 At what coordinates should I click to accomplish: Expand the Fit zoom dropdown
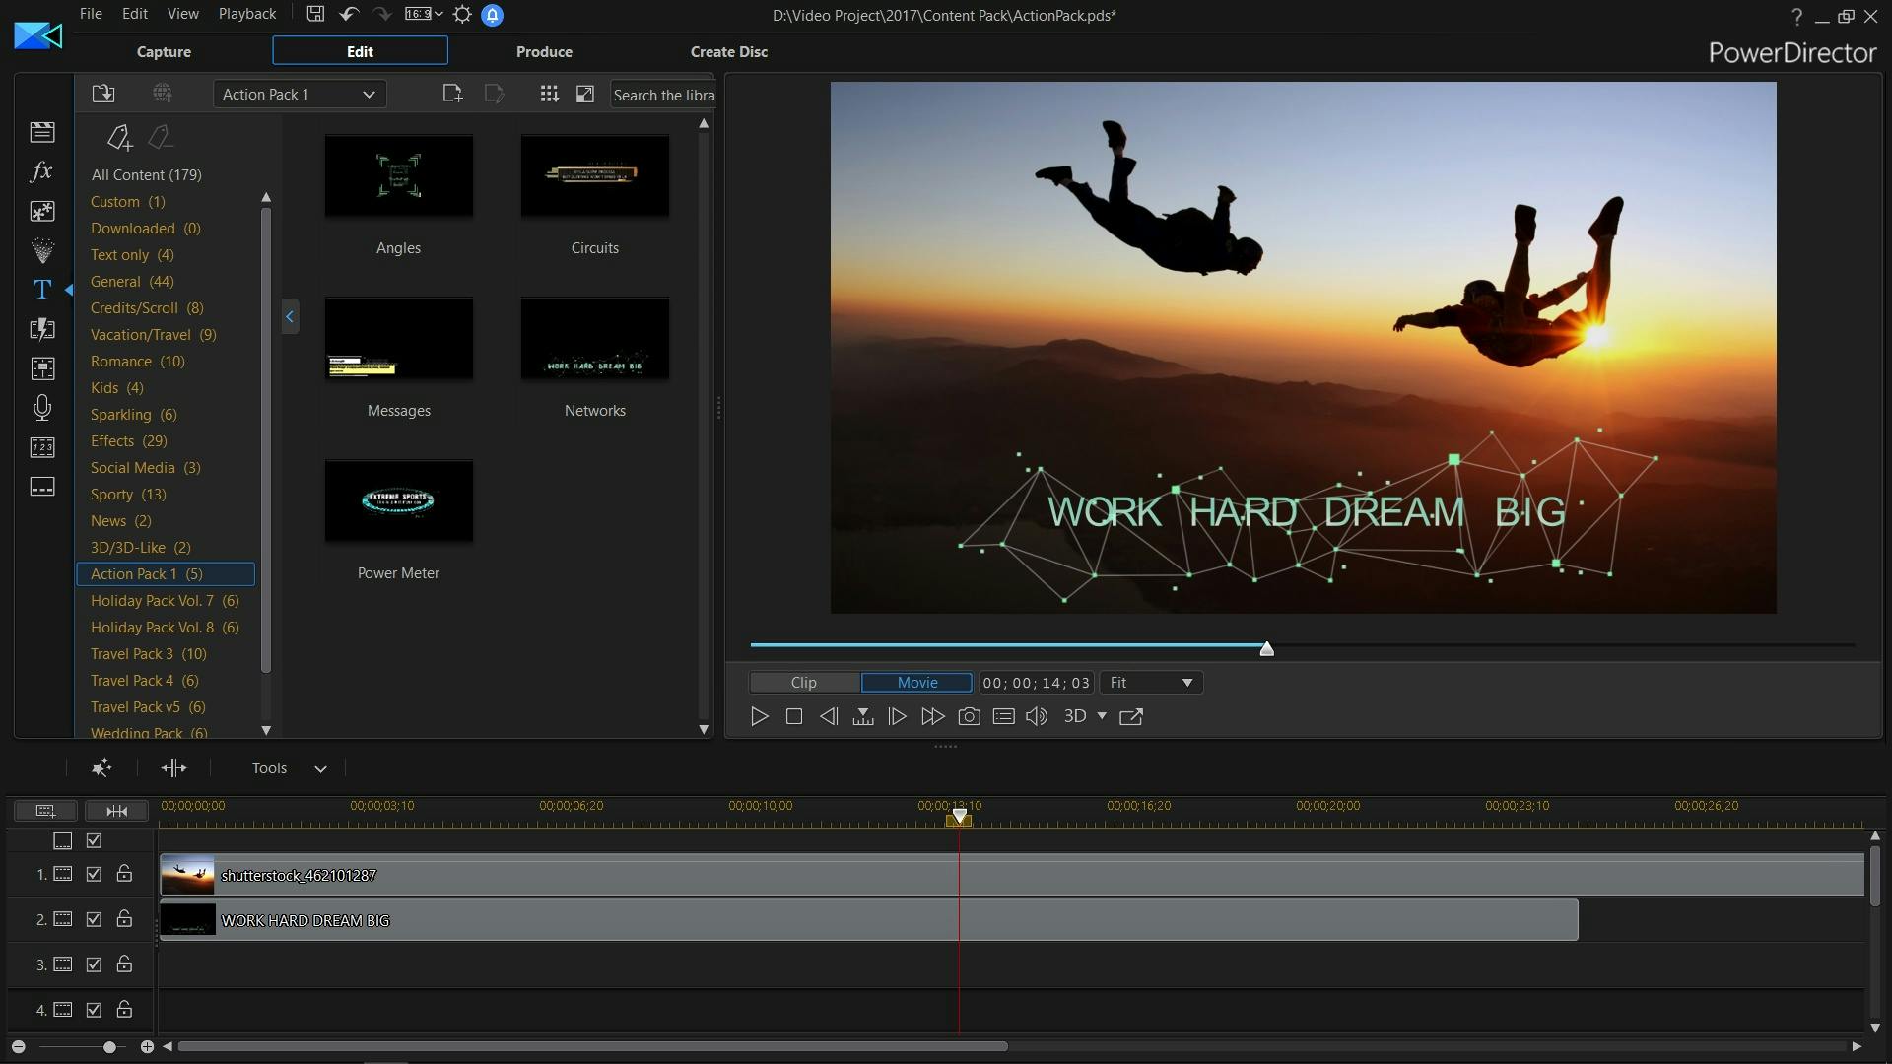1151,683
